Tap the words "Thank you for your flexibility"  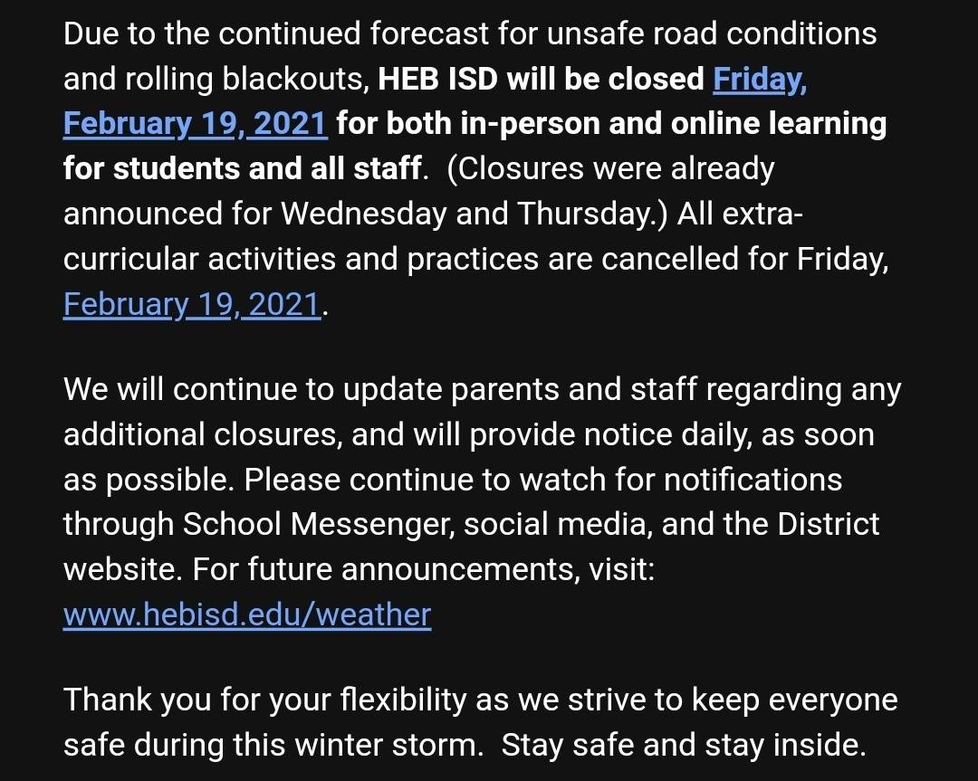pos(265,700)
